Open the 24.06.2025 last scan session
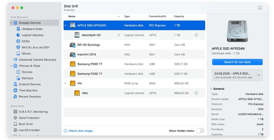 tap(237, 75)
